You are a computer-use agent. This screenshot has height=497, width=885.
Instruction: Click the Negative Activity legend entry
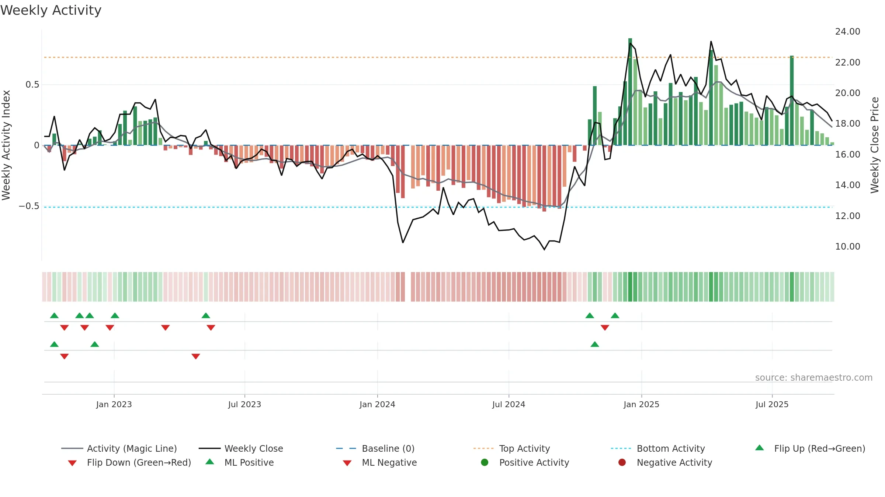pyautogui.click(x=665, y=462)
